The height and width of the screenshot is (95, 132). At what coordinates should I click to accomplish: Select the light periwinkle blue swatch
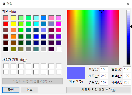pos(44,30)
